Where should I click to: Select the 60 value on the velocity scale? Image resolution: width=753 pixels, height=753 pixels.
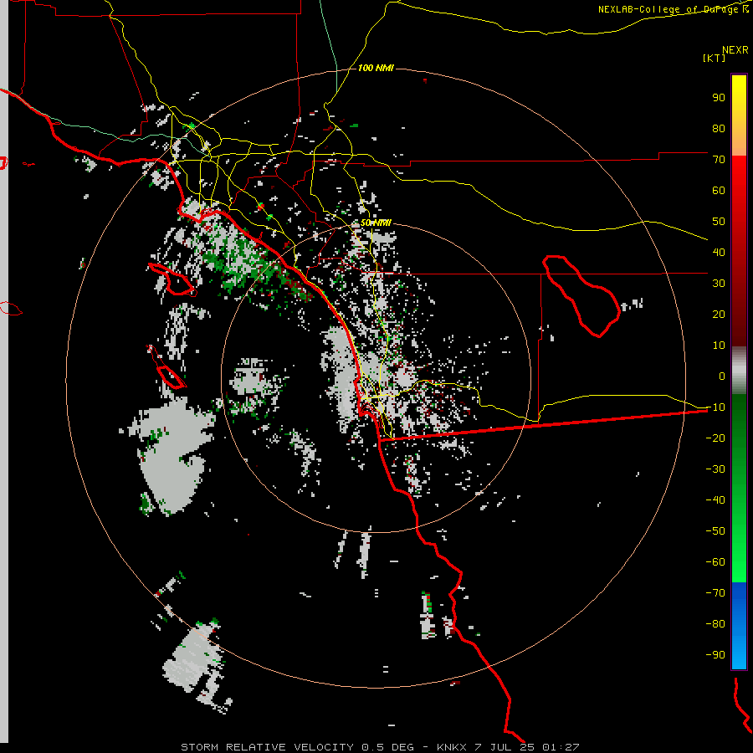coord(719,191)
